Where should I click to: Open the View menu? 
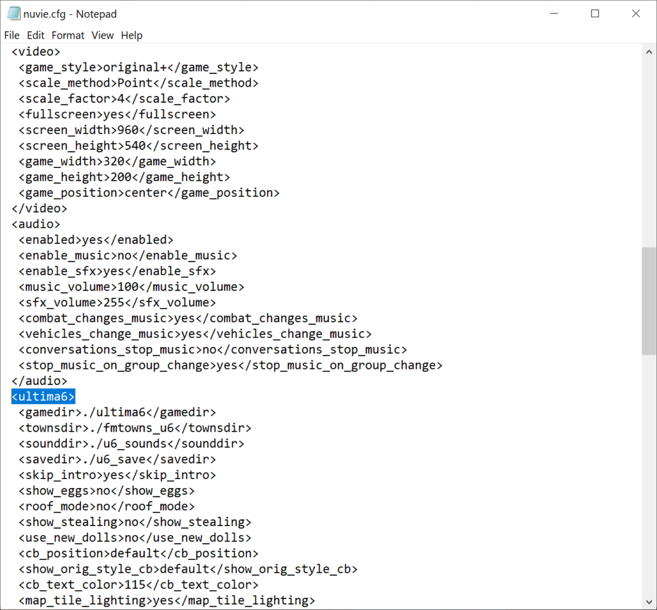point(103,35)
